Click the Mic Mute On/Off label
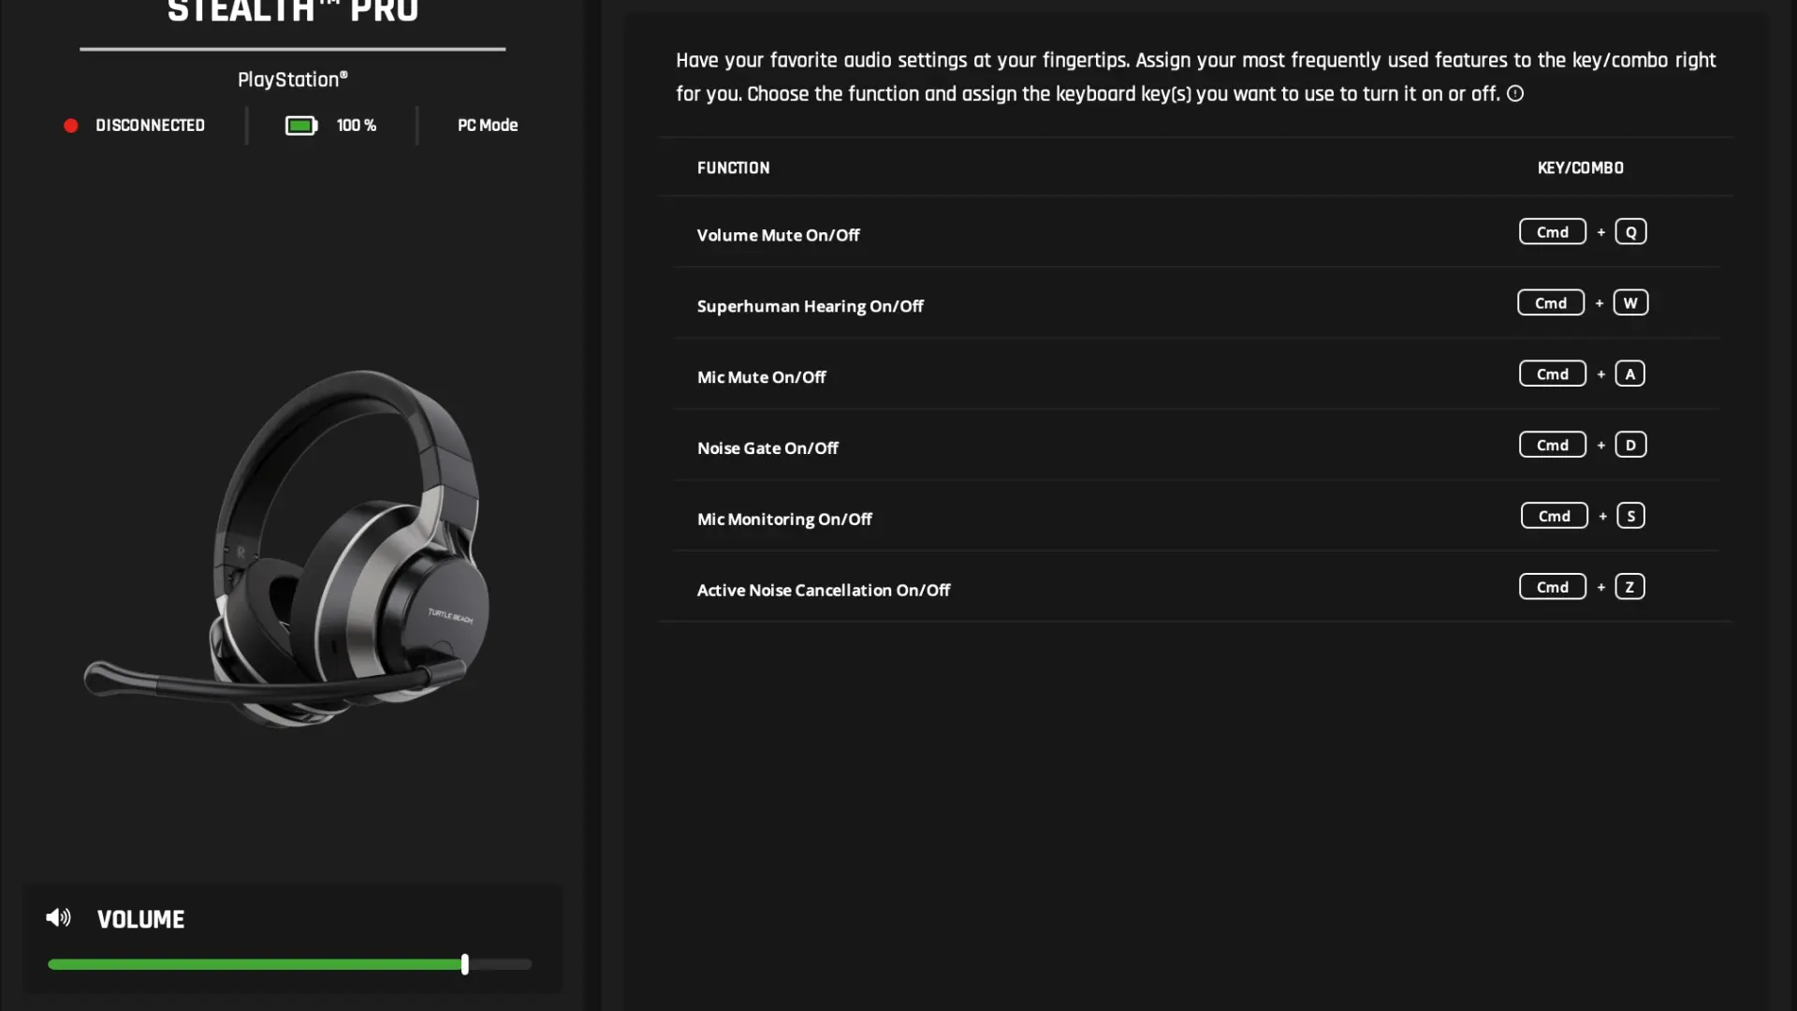1797x1011 pixels. 762,378
